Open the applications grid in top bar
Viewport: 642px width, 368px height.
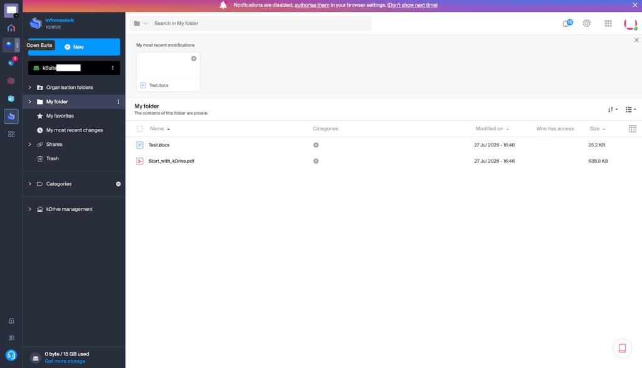pyautogui.click(x=608, y=23)
